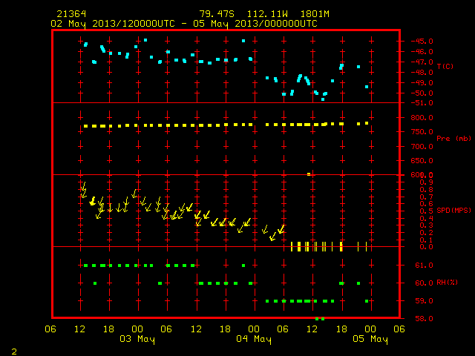Click the 61.0 humidity tick value
Image resolution: width=475 pixels, height=356 pixels.
424,266
